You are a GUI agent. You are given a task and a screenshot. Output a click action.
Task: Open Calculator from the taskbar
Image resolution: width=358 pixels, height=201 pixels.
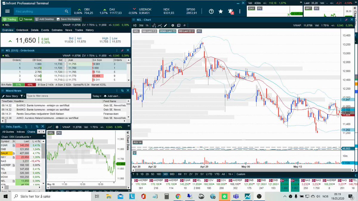(x=166, y=196)
